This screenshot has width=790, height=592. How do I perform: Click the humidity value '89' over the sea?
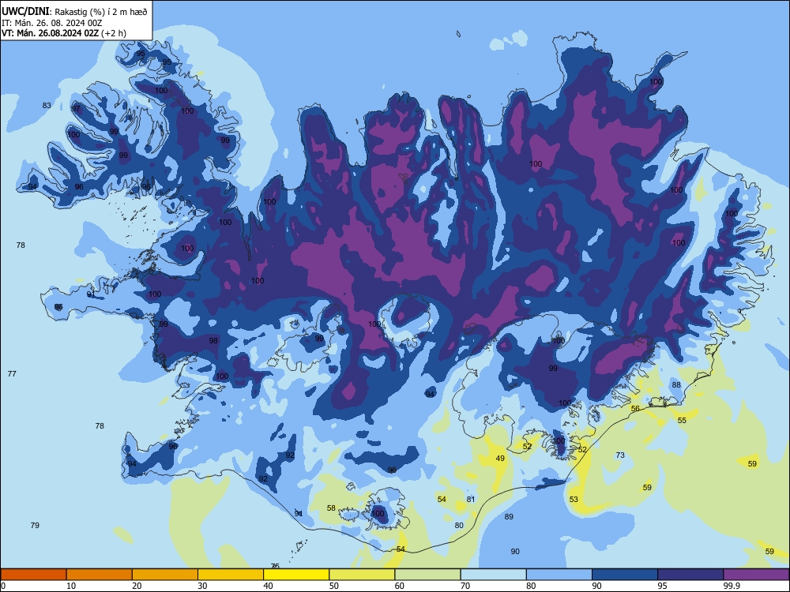click(509, 516)
